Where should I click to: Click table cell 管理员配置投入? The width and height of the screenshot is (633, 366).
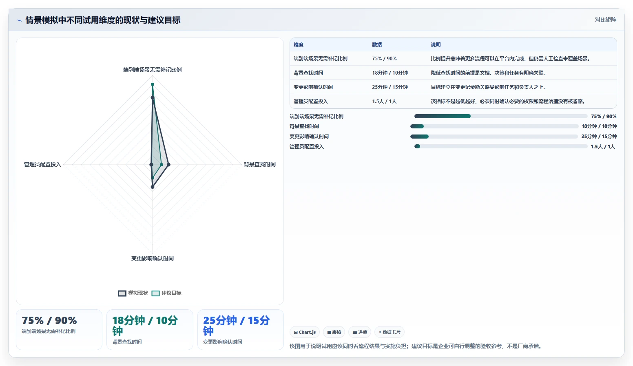tap(311, 101)
